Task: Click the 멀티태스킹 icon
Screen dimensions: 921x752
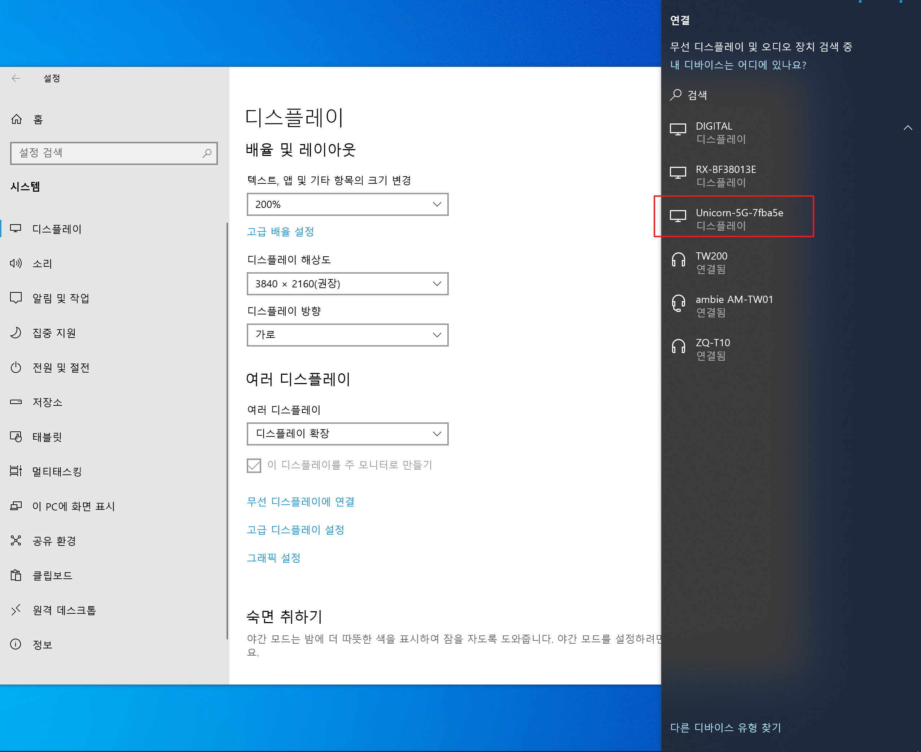Action: (16, 471)
